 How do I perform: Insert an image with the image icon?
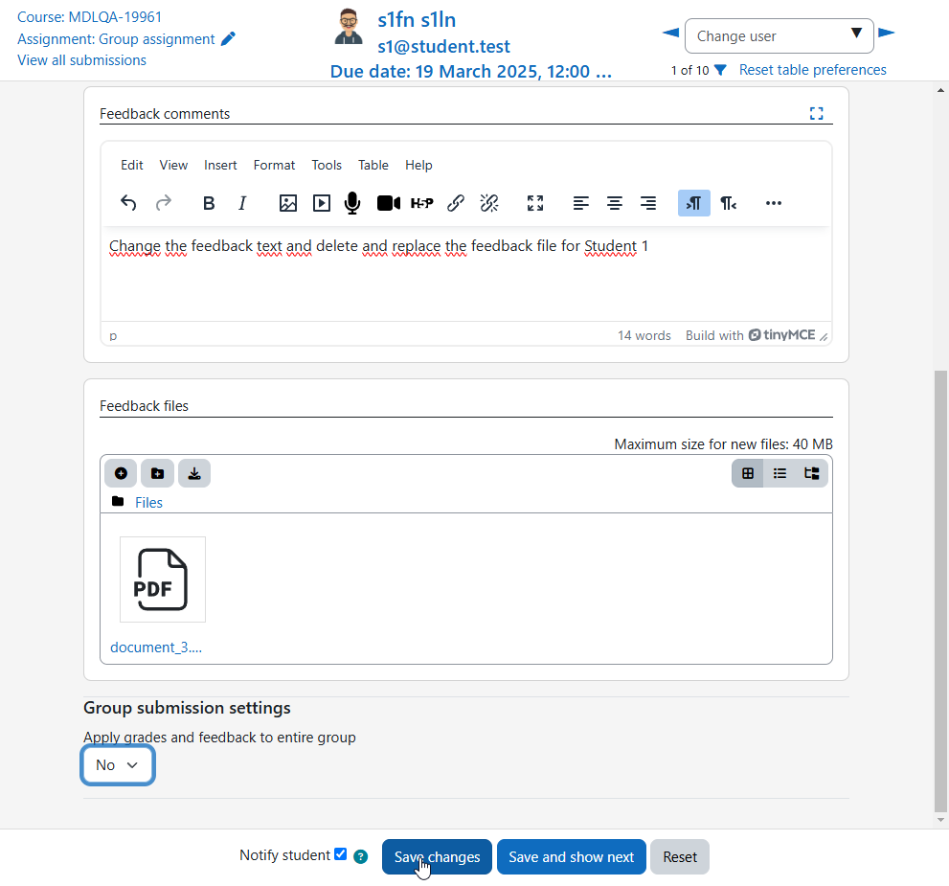pyautogui.click(x=288, y=203)
